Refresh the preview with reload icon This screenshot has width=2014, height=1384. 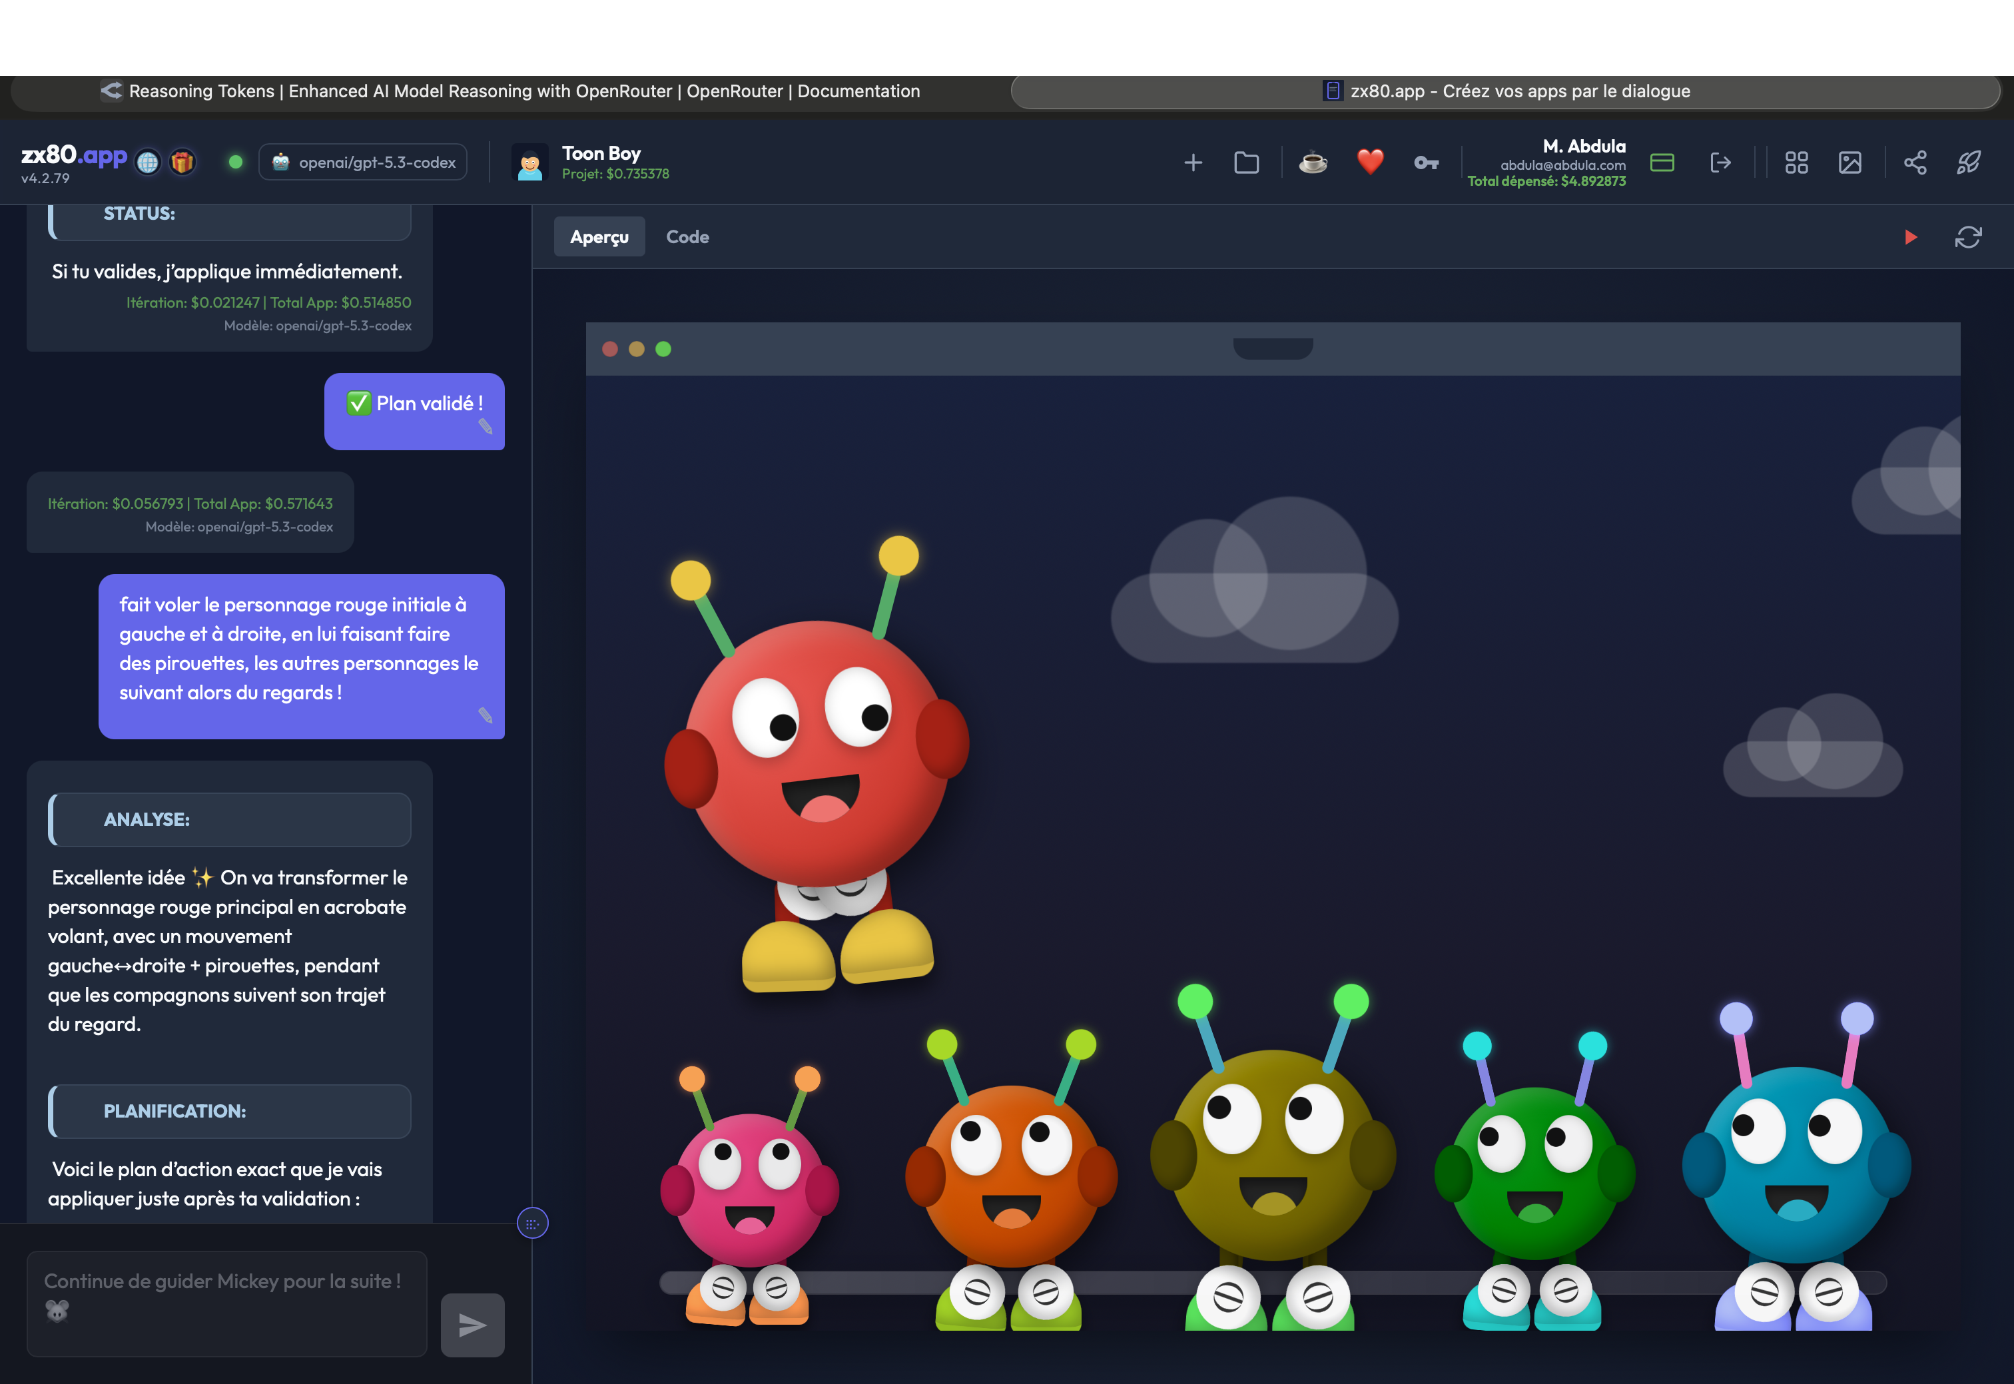(x=1968, y=236)
